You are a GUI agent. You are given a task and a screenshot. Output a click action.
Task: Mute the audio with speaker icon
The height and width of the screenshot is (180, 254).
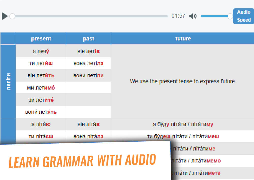(193, 16)
